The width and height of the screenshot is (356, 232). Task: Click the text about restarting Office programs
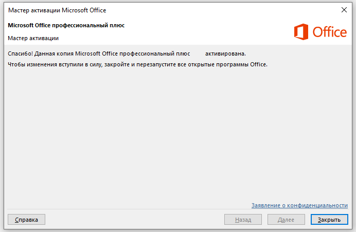pyautogui.click(x=137, y=64)
